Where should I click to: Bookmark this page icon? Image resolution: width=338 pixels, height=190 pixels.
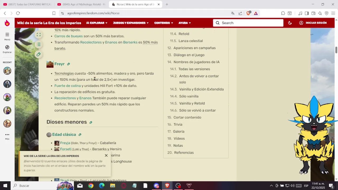(54, 13)
